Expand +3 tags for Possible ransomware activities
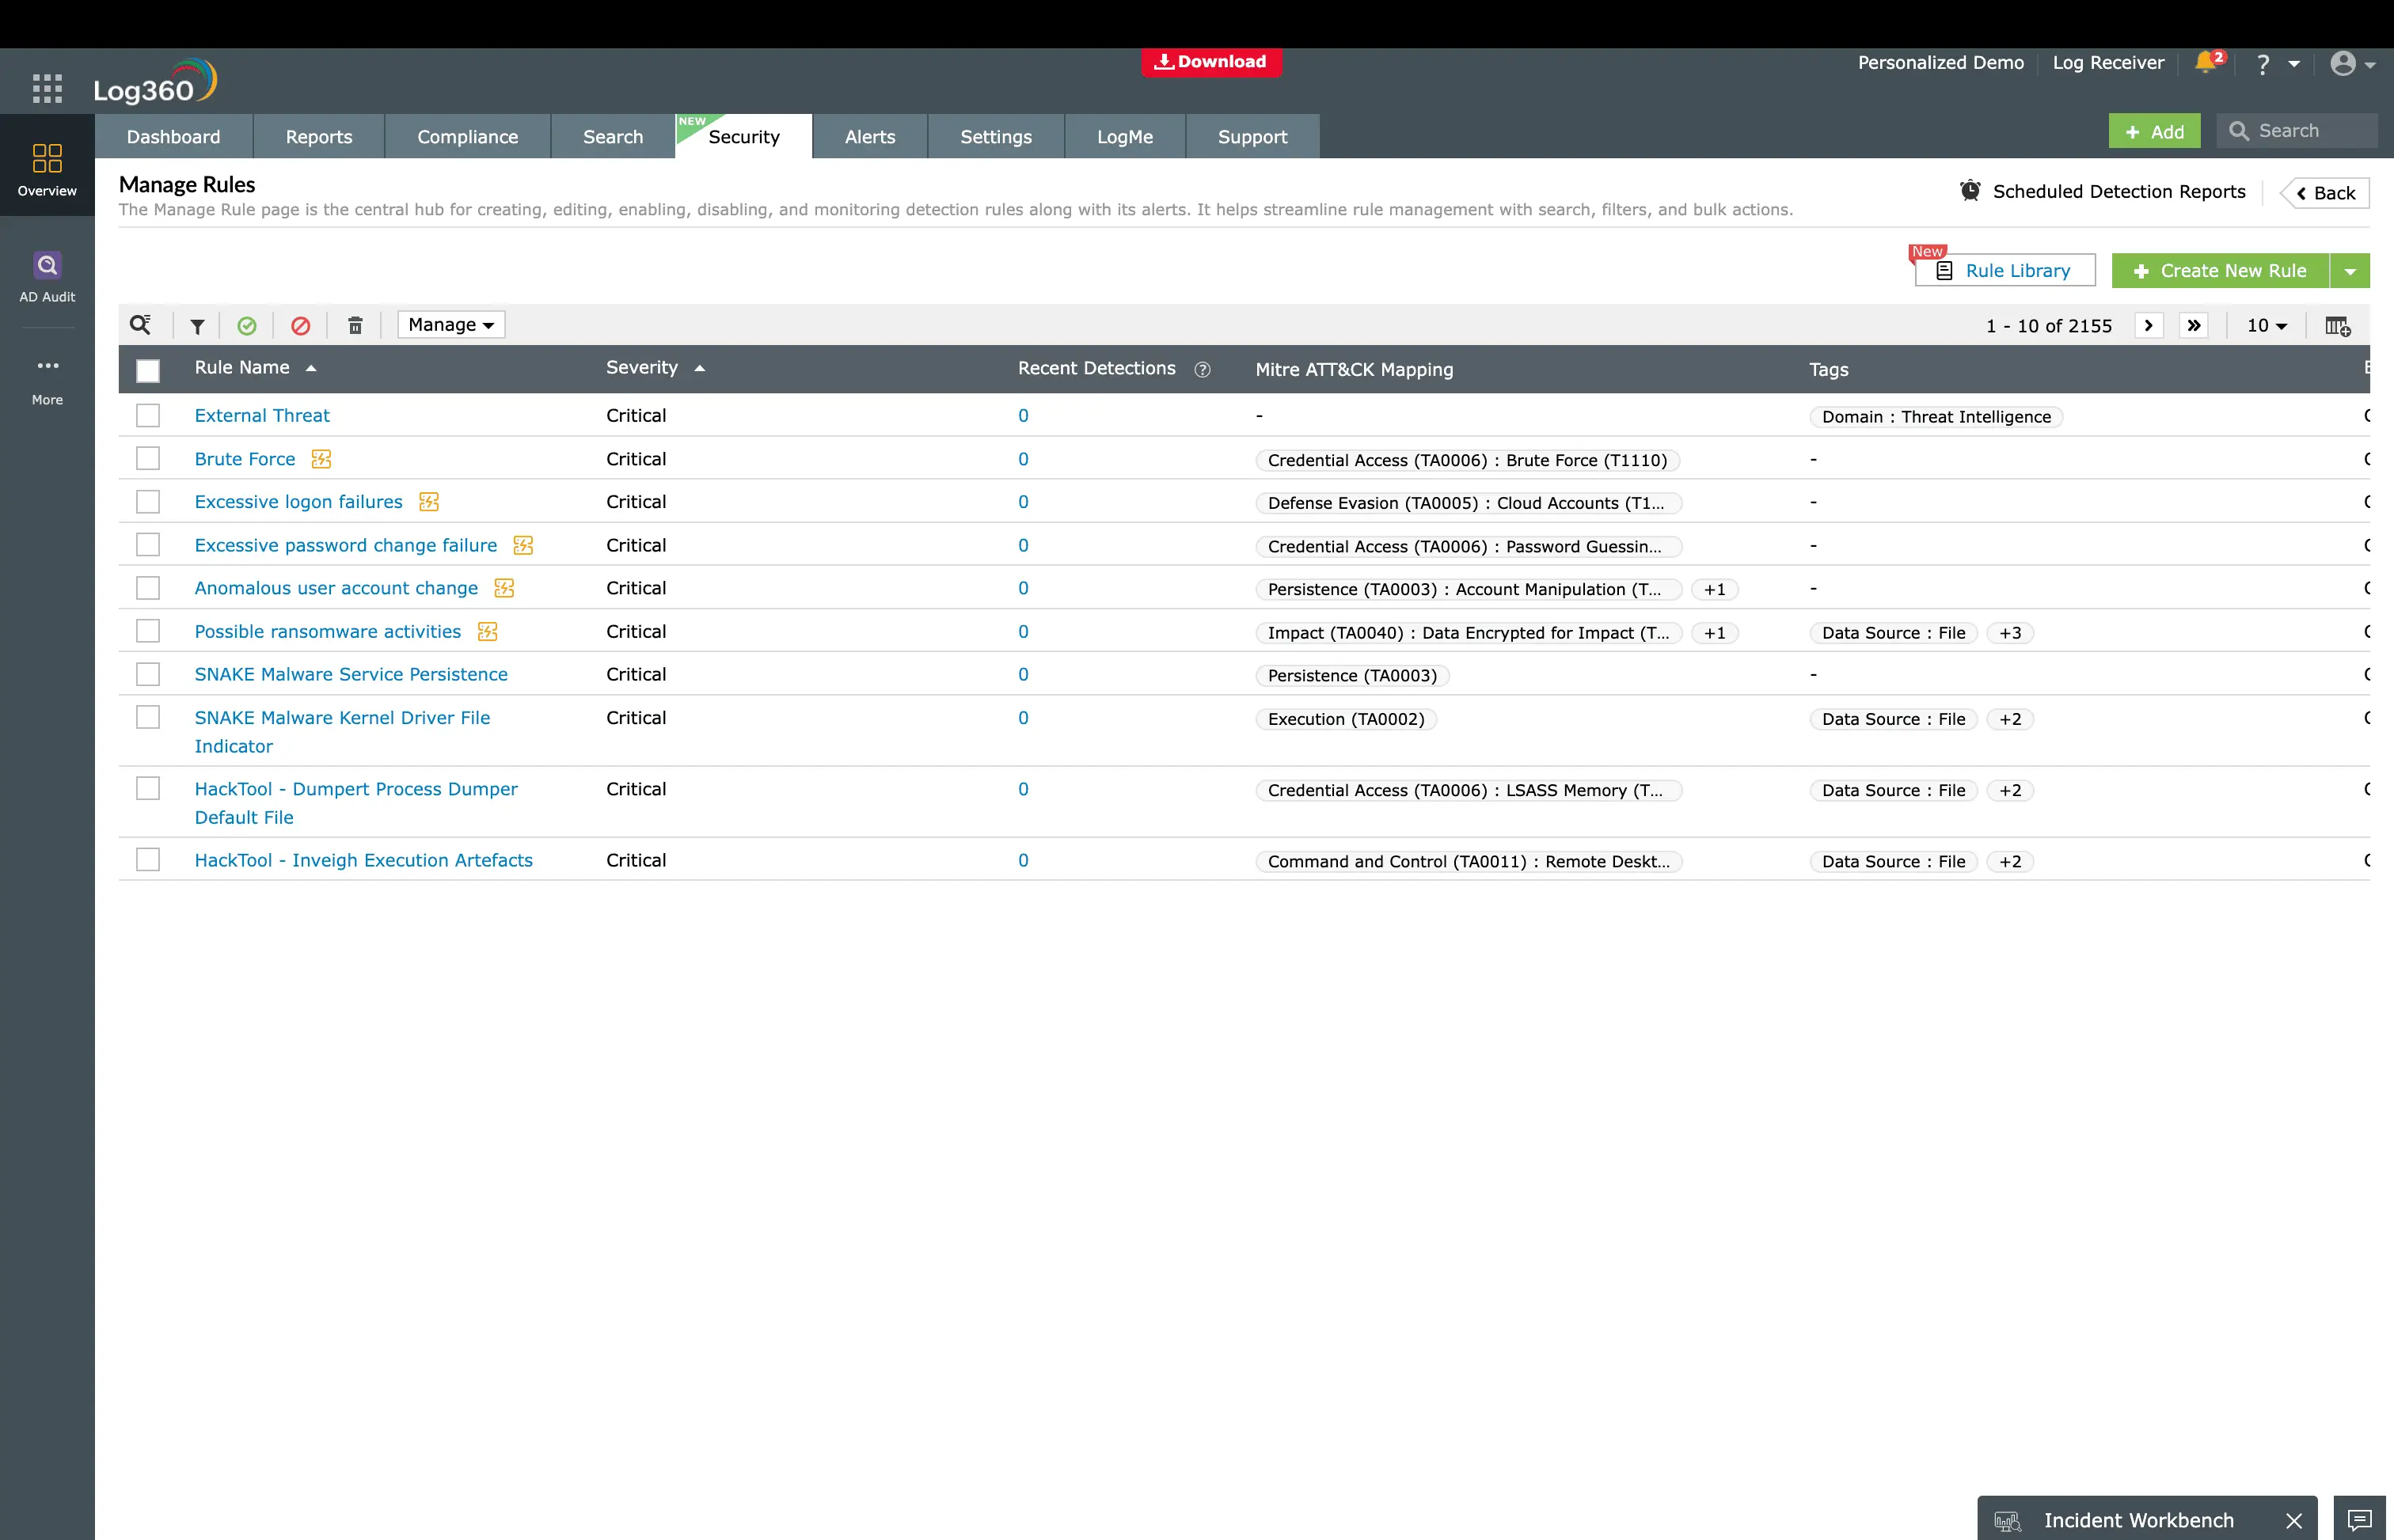 (x=2010, y=633)
